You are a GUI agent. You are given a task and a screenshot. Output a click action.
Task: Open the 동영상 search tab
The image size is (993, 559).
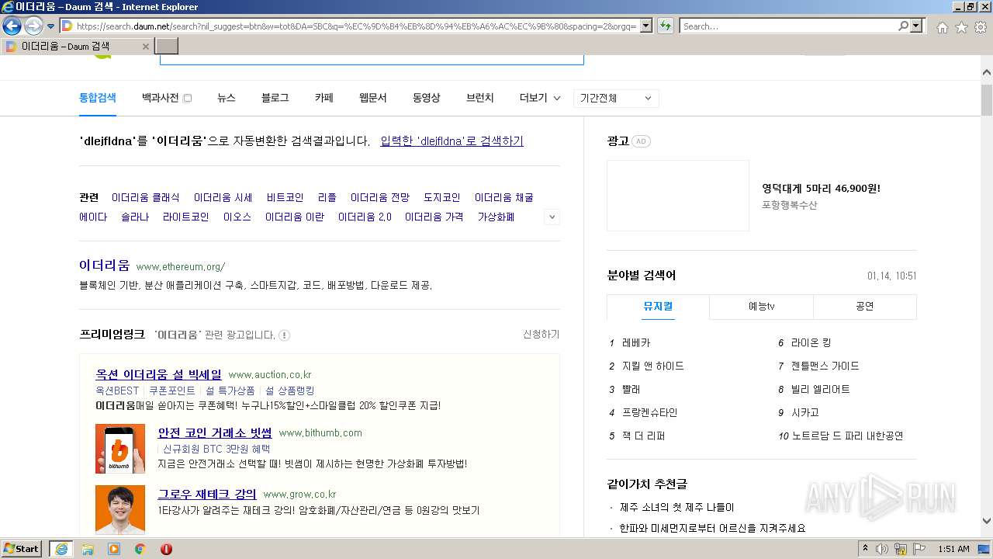427,98
